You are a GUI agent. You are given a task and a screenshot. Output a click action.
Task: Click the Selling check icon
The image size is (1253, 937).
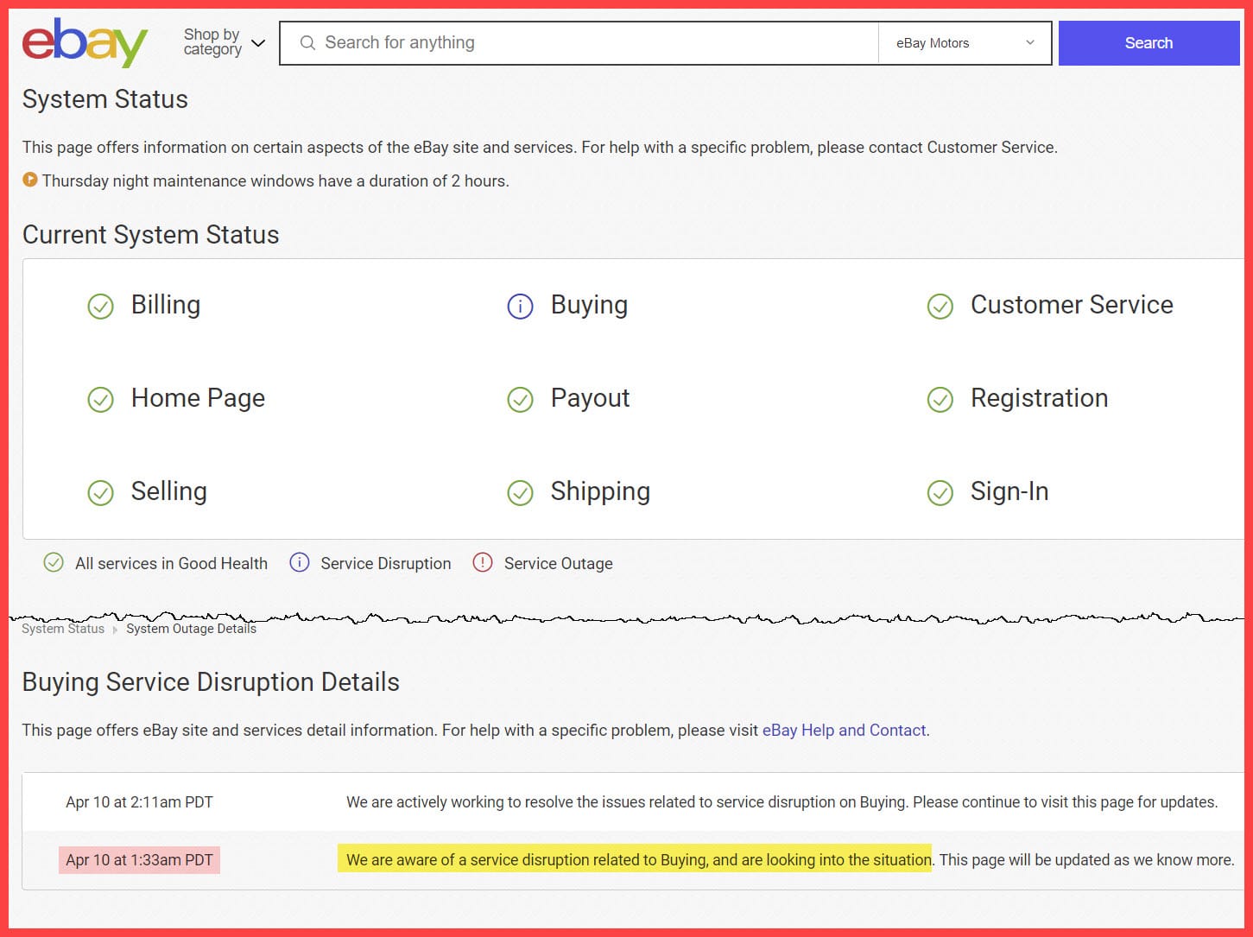point(101,493)
